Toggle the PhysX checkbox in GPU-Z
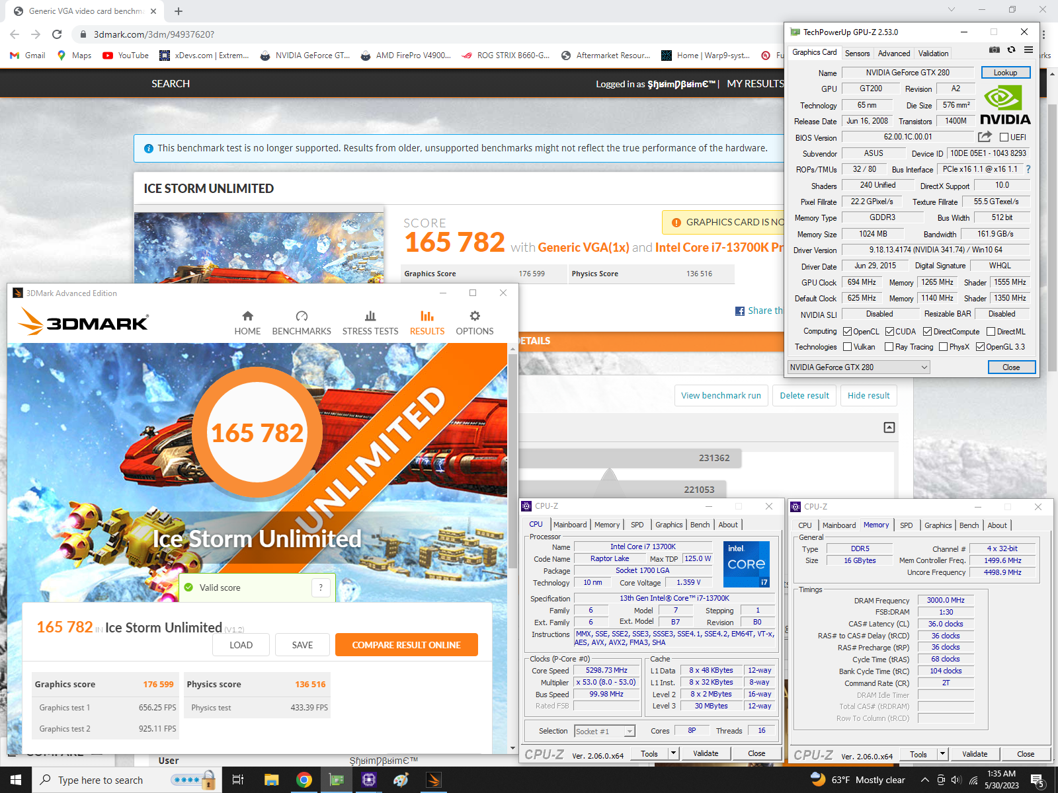Viewport: 1058px width, 793px height. (x=943, y=347)
